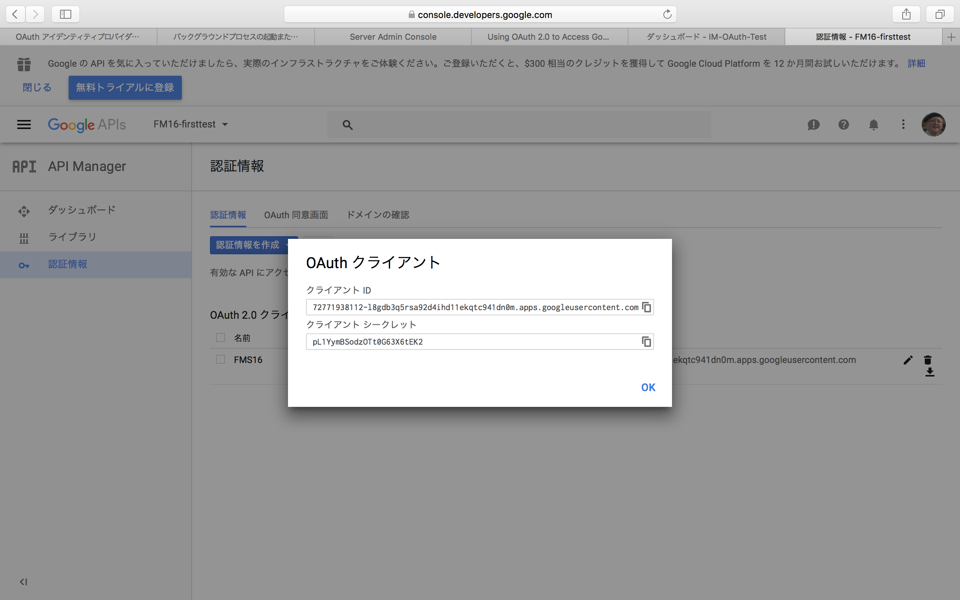960x600 pixels.
Task: Click the library icon in the sidebar
Action: coord(24,238)
